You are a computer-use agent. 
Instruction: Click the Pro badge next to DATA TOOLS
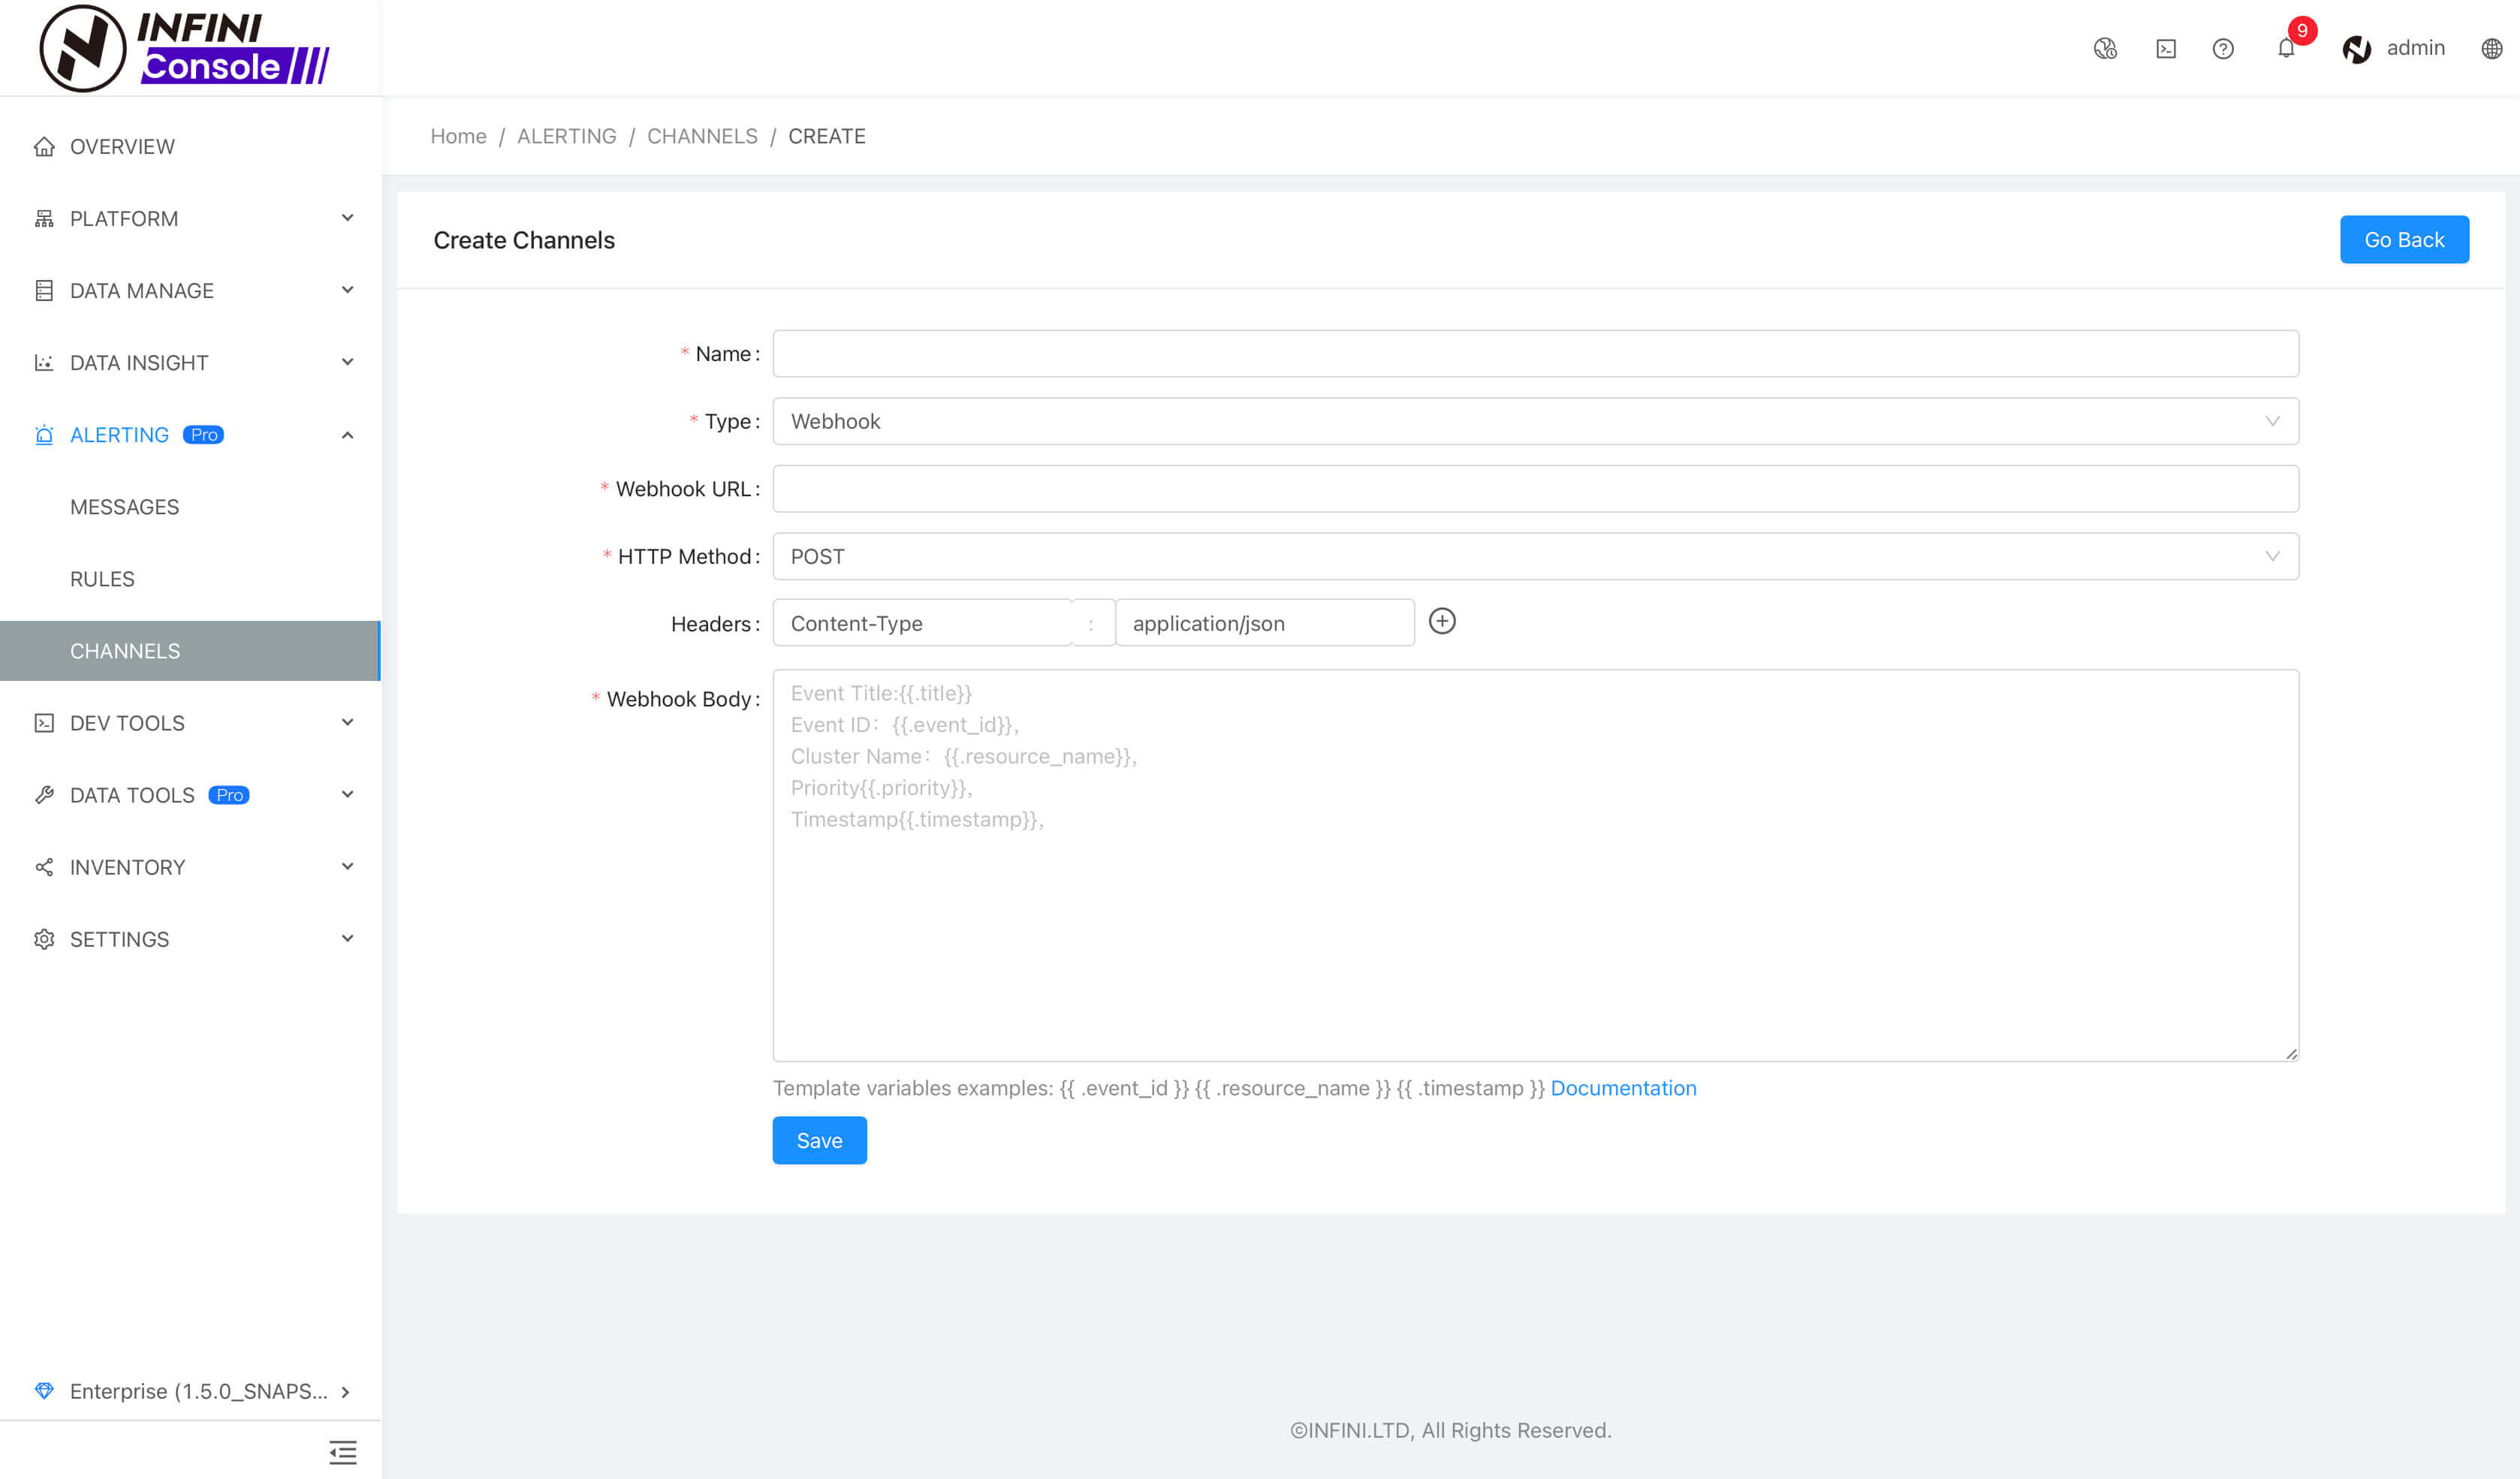[230, 795]
